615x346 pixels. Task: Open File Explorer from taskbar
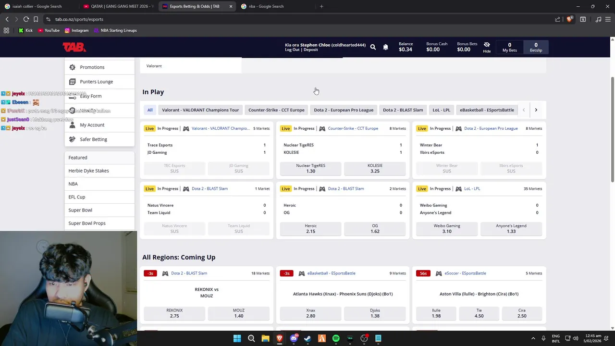(x=265, y=338)
